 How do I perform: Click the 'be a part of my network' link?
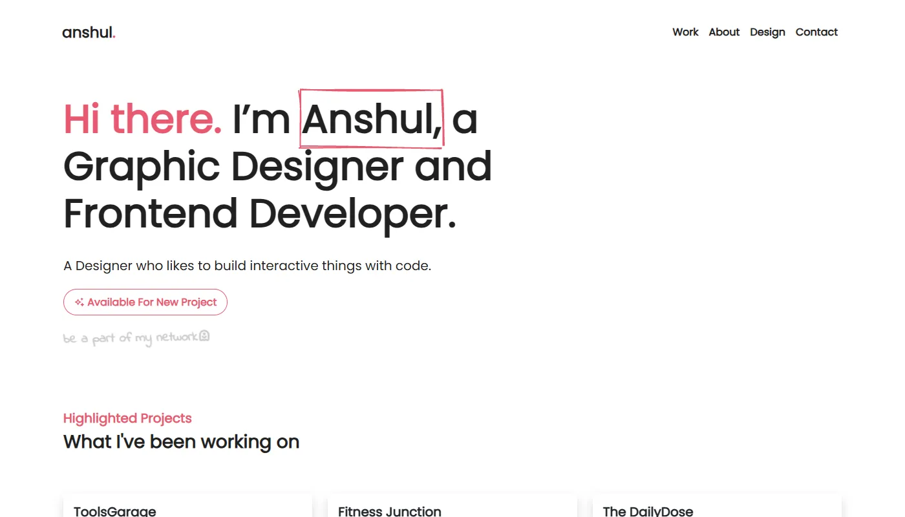[136, 337]
